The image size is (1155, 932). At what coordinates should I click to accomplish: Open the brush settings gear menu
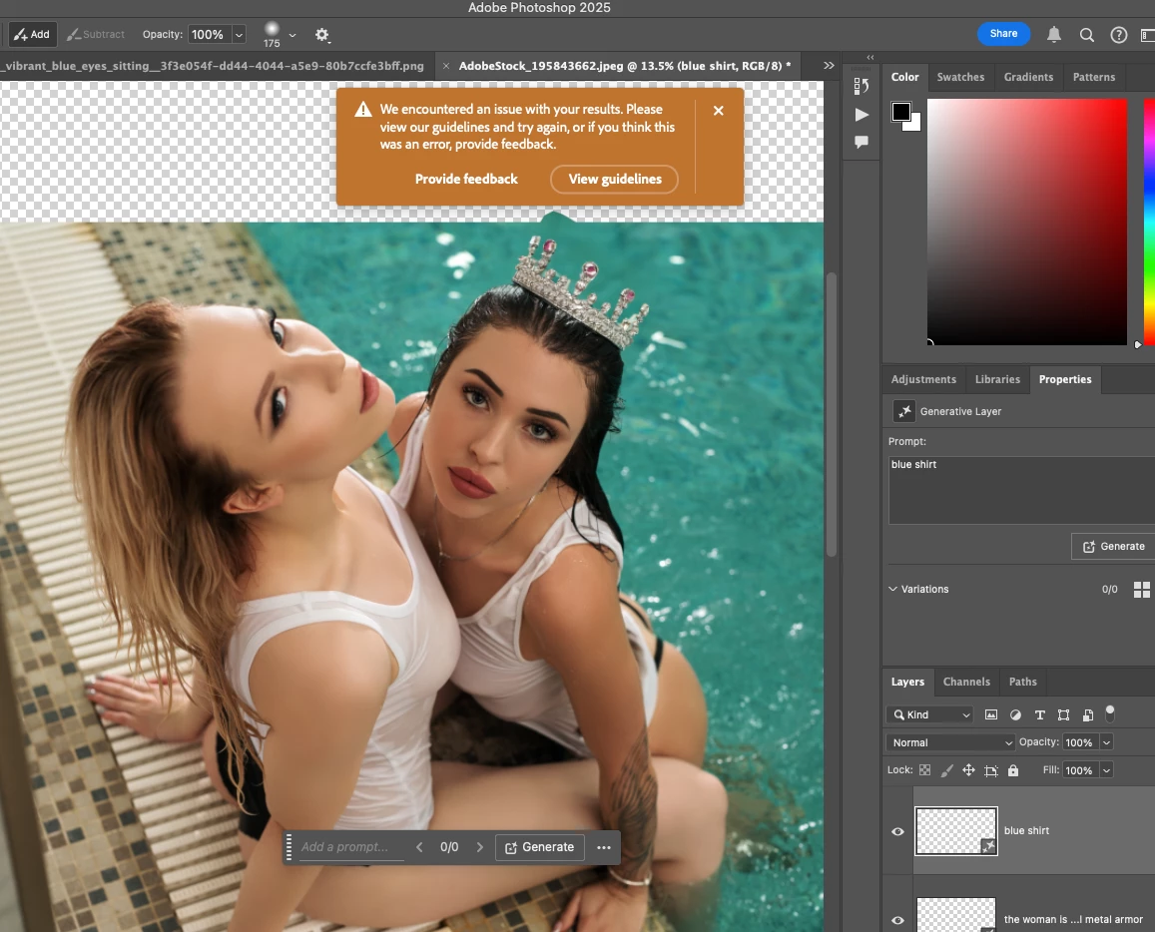click(x=321, y=35)
